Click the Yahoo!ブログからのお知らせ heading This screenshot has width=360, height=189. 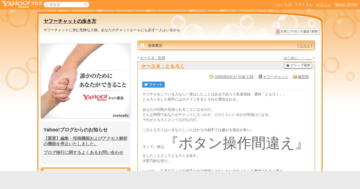[76, 130]
